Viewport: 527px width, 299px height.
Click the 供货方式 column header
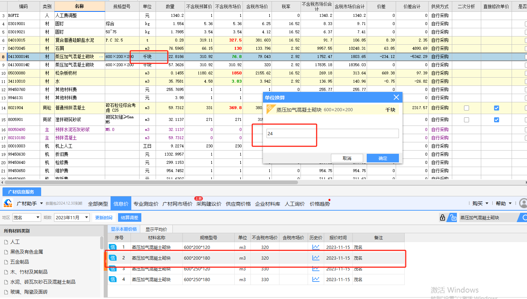tap(440, 6)
